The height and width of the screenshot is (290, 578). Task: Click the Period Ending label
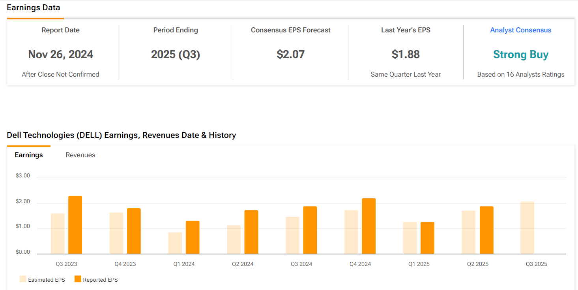176,30
